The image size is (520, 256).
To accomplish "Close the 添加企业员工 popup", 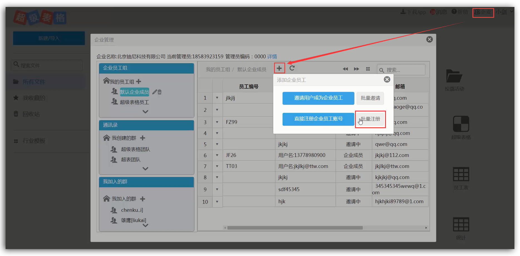I will [387, 79].
